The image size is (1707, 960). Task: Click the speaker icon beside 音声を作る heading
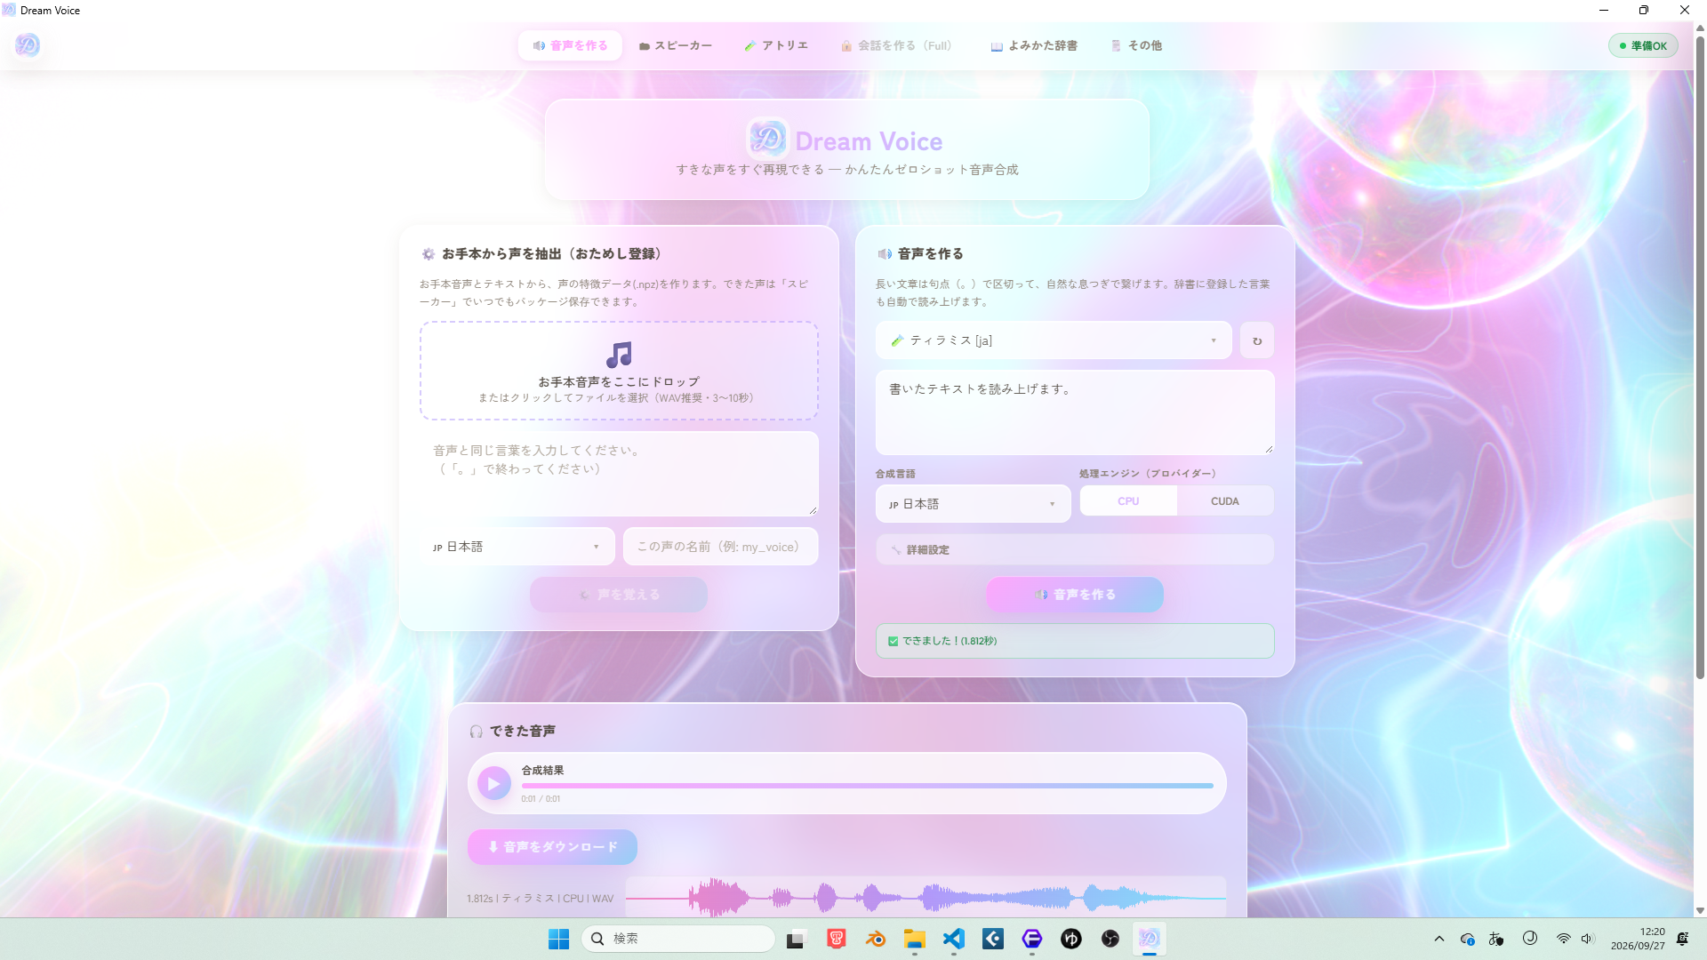(x=885, y=254)
